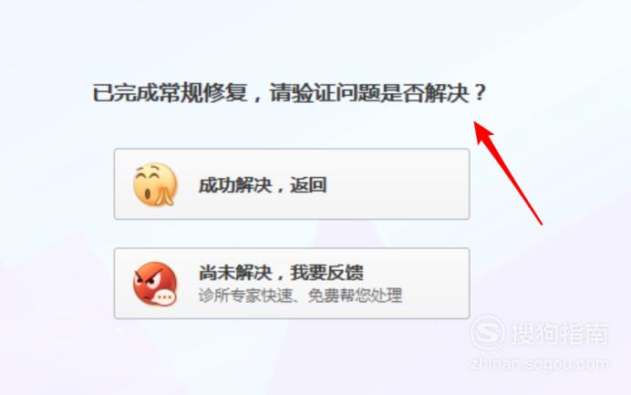The image size is (631, 395).
Task: Click the 返回 word in first button
Action: tap(308, 185)
